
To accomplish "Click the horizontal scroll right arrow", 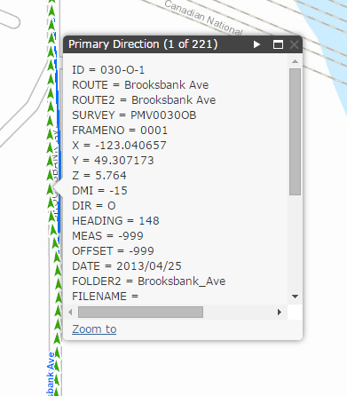I will click(280, 312).
